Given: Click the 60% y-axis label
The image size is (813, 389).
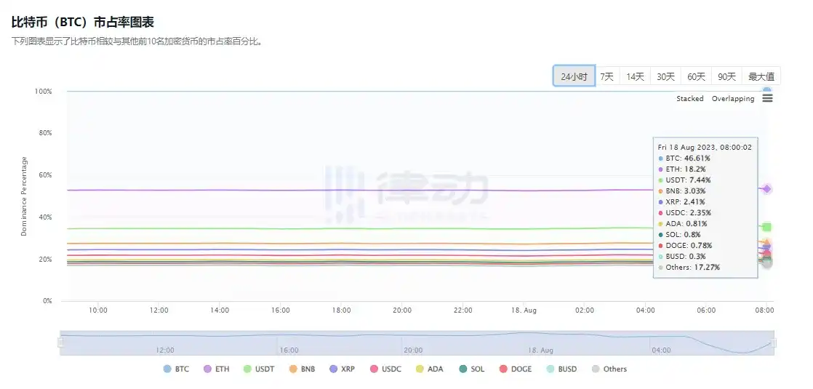Looking at the screenshot, I should (45, 175).
